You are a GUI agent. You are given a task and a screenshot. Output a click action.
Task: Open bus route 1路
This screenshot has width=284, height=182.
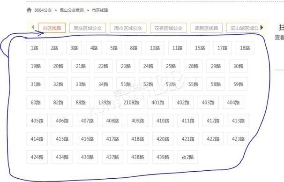(x=34, y=48)
